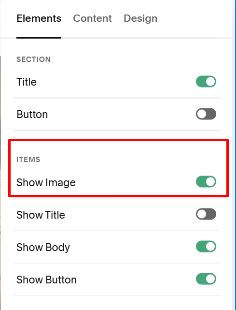Disable the Show Body toggle
Screen dimensions: 236x310
coord(206,246)
